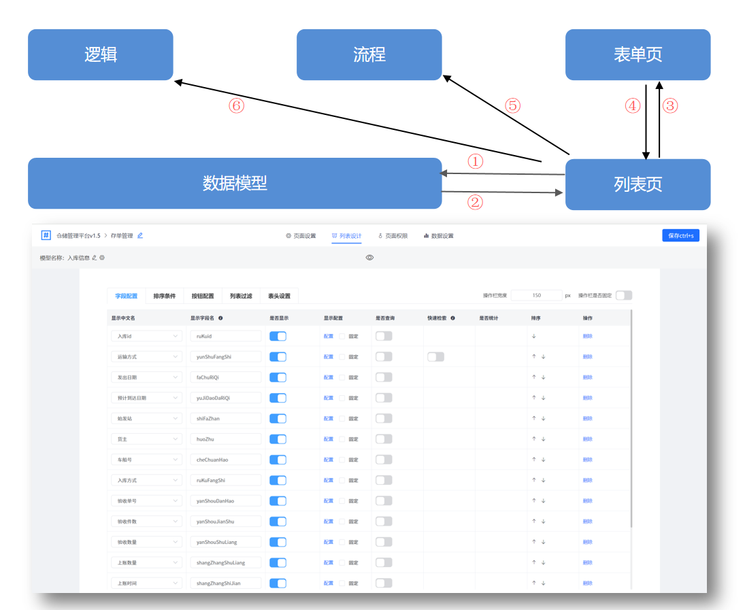745x610 pixels.
Task: Move 始发站 row down
Action: (x=543, y=418)
